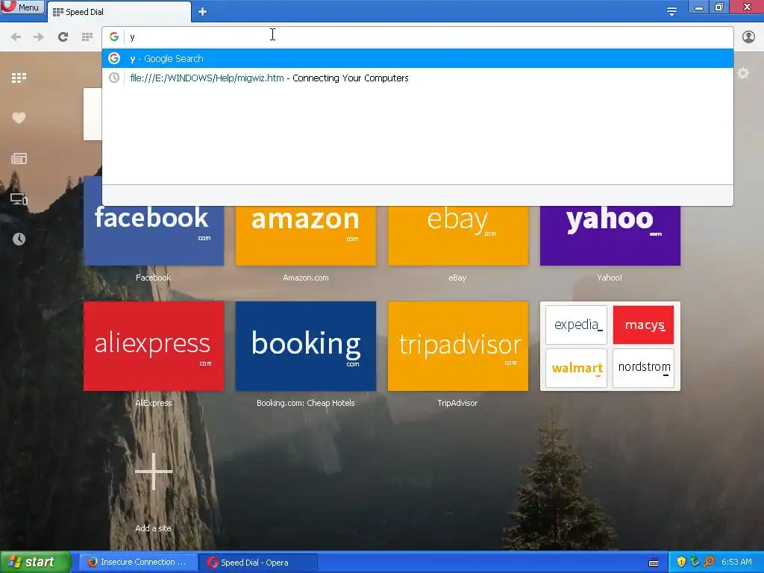
Task: Click the 6:53 AM system clock
Action: click(736, 562)
